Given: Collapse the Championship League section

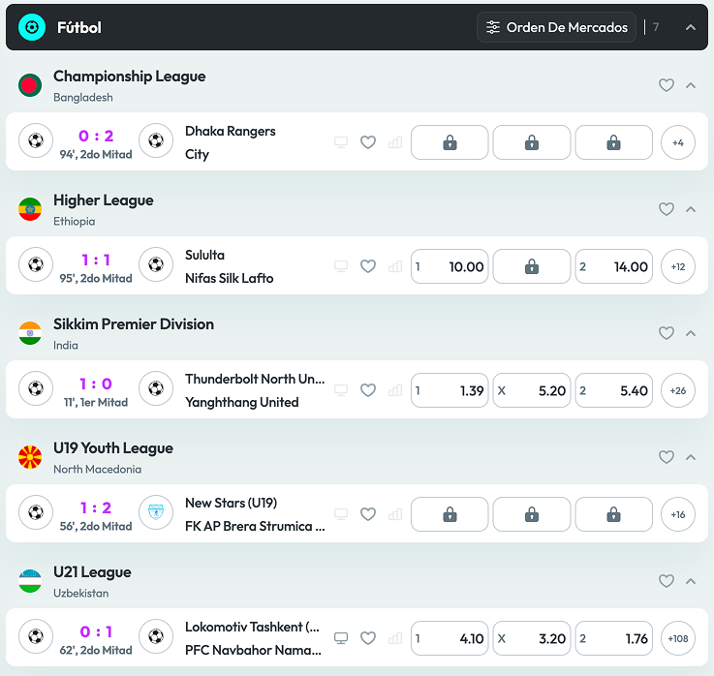Looking at the screenshot, I should (691, 85).
